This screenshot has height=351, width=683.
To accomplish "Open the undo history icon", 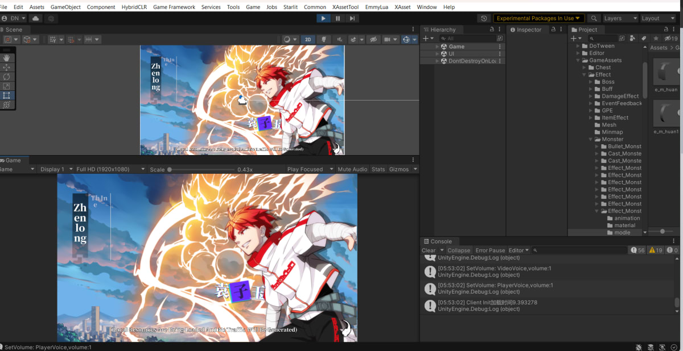I will point(484,18).
